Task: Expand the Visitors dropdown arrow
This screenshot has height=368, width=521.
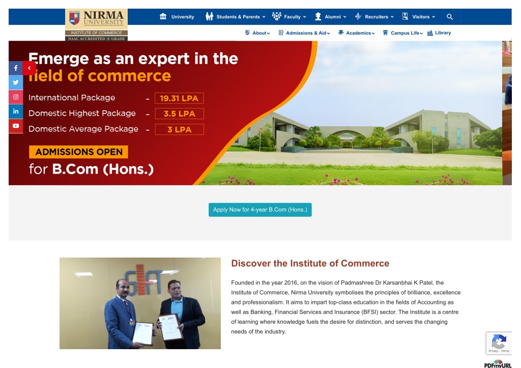Action: tap(433, 17)
